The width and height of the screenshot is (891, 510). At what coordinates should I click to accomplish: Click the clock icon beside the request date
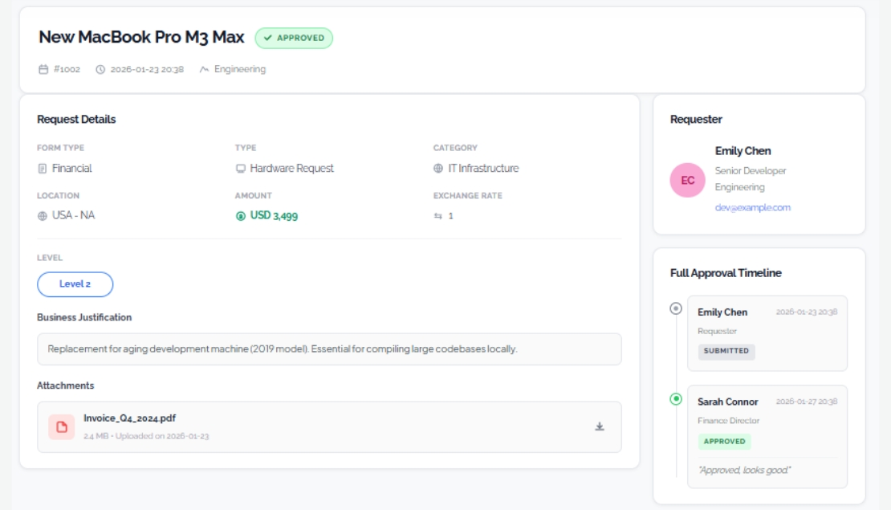coord(100,69)
